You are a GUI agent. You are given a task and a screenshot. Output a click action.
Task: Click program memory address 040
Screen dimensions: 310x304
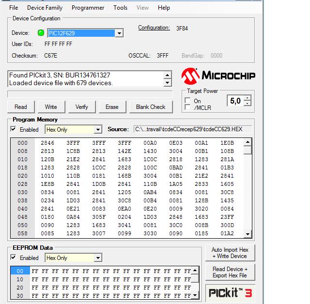pyautogui.click(x=23, y=209)
